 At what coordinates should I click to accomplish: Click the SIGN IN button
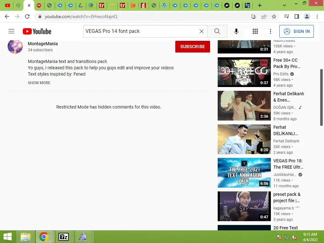(296, 31)
